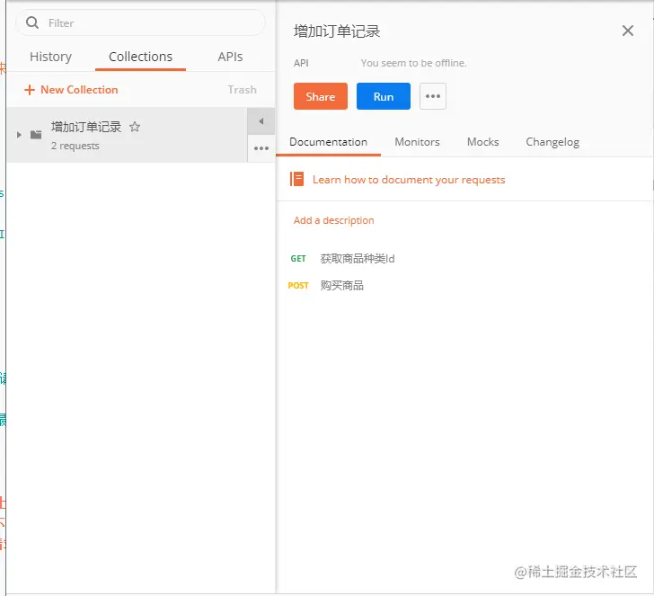
Task: Click the search magnifier icon in filter
Action: pos(32,22)
